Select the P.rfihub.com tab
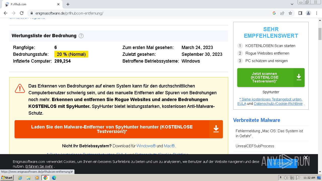 [x=32, y=4]
